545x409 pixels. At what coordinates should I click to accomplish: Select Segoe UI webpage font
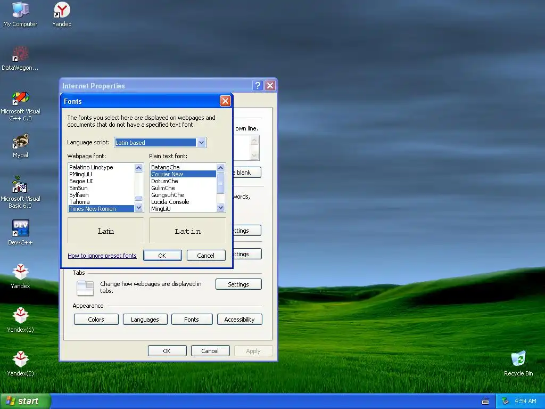tap(101, 181)
